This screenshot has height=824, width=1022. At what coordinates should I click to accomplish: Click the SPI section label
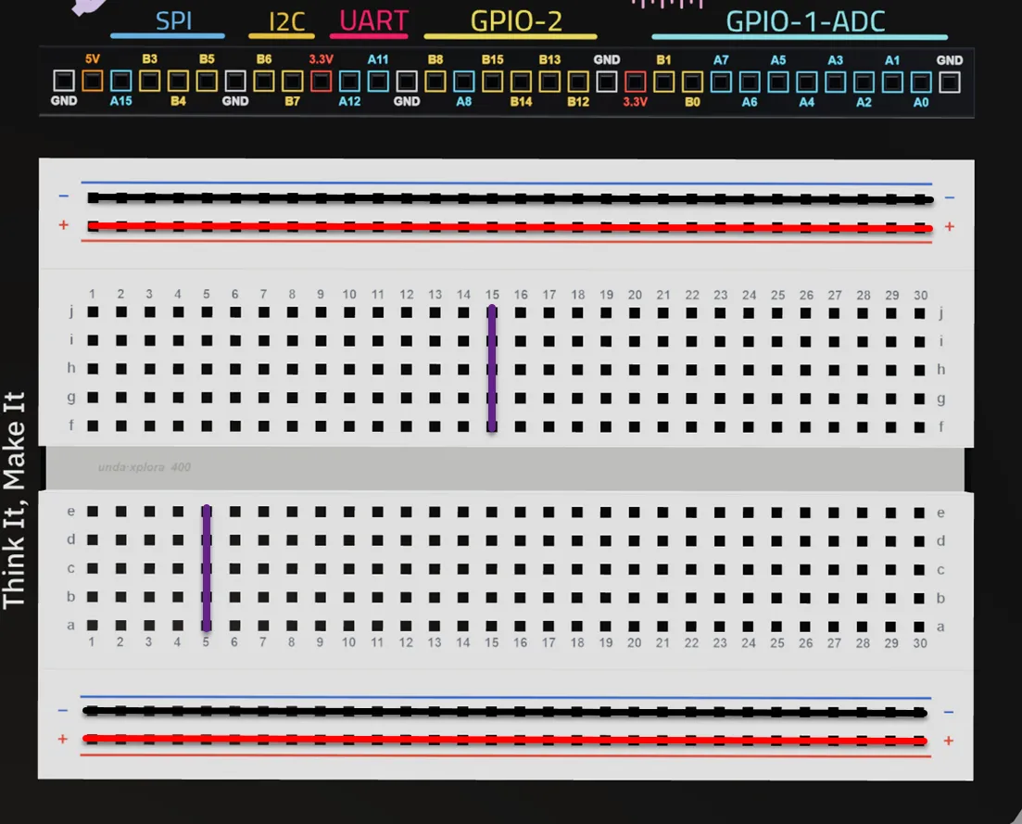coord(173,21)
